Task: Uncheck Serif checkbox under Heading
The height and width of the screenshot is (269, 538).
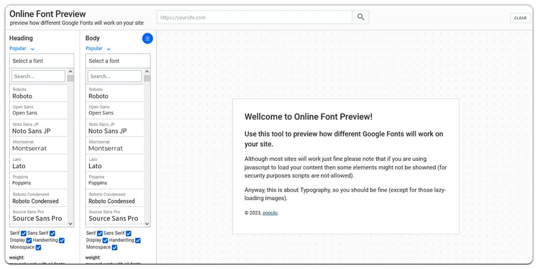Action: pos(24,233)
